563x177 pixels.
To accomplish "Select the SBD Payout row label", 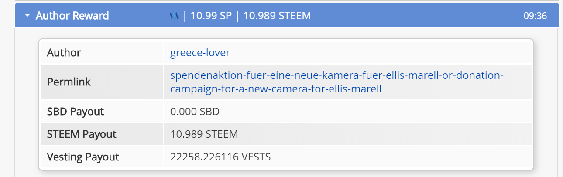I will tap(76, 111).
